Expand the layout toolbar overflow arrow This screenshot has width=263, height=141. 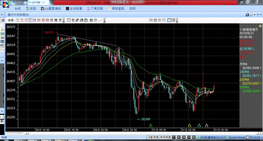(x=177, y=21)
